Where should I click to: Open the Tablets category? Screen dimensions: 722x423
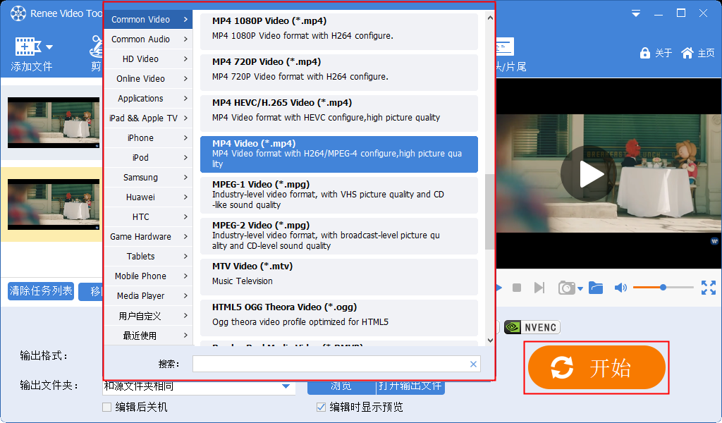click(148, 257)
